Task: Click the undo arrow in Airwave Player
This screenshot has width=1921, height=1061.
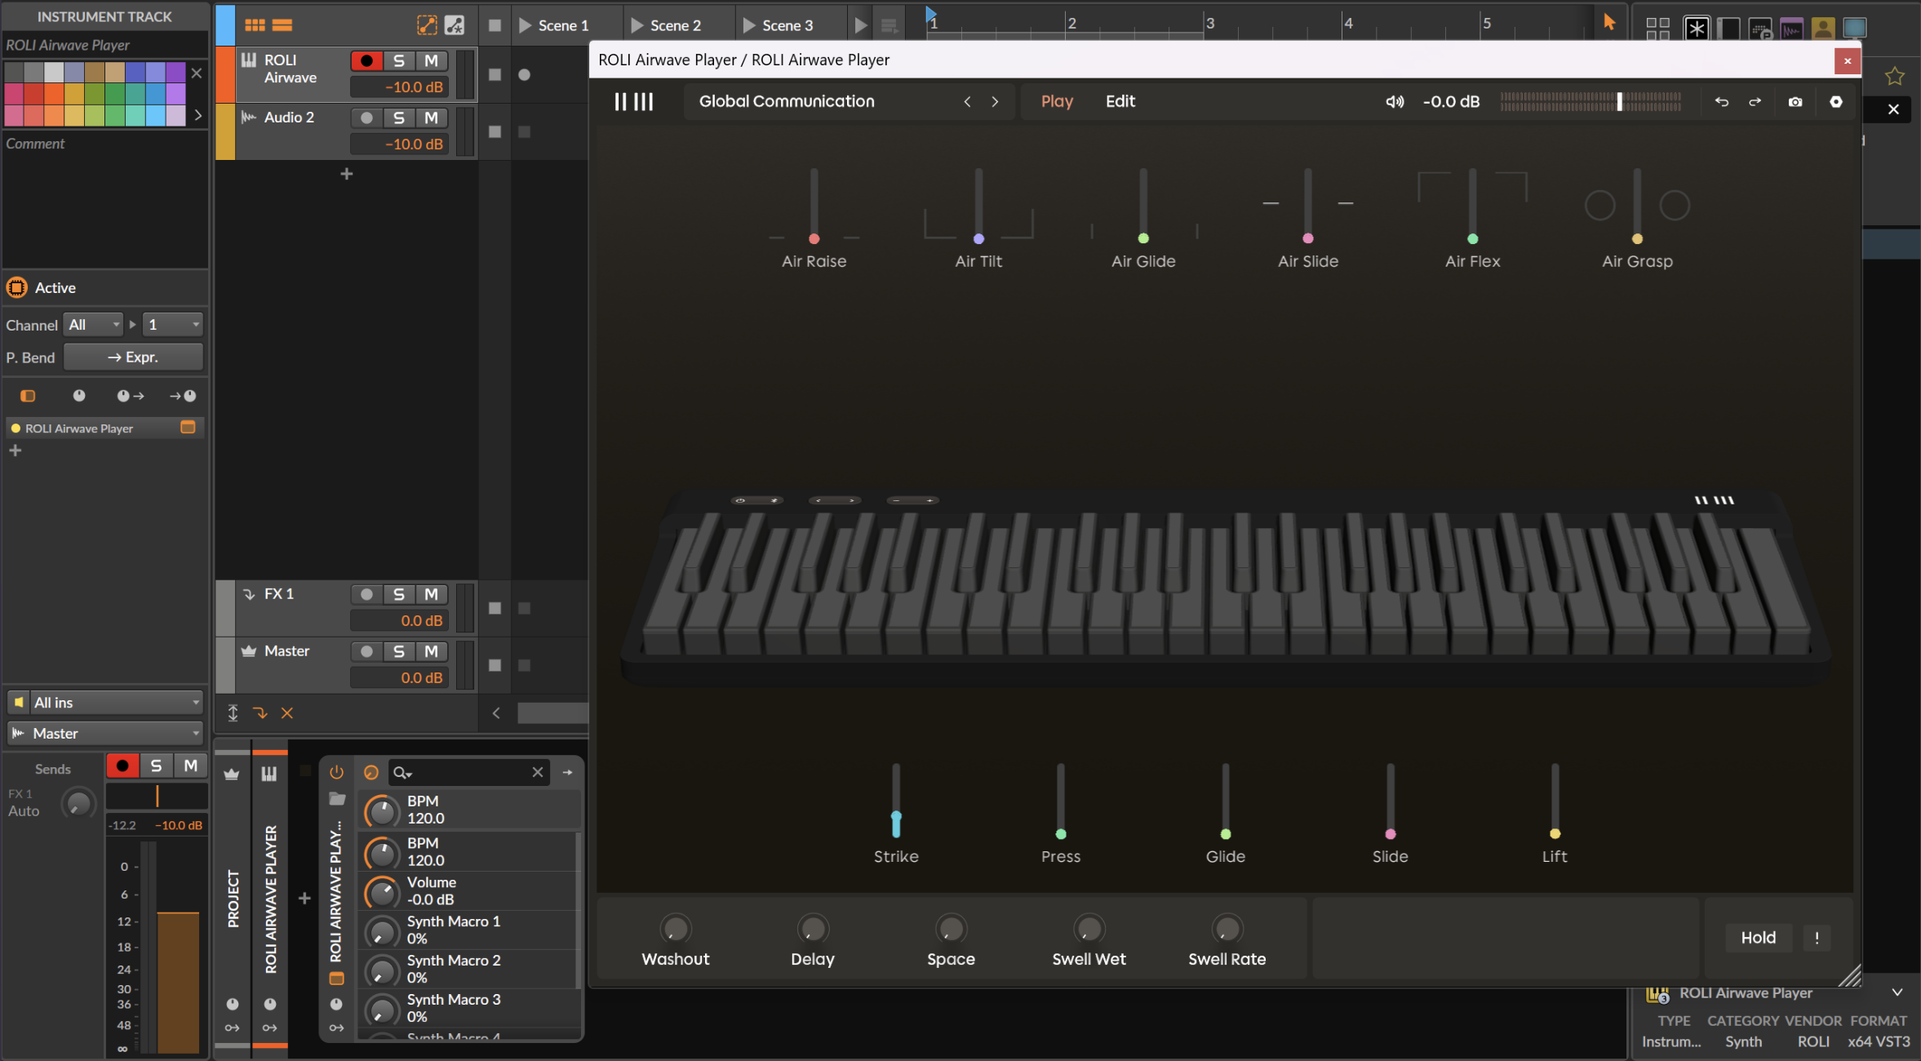Action: (x=1721, y=102)
